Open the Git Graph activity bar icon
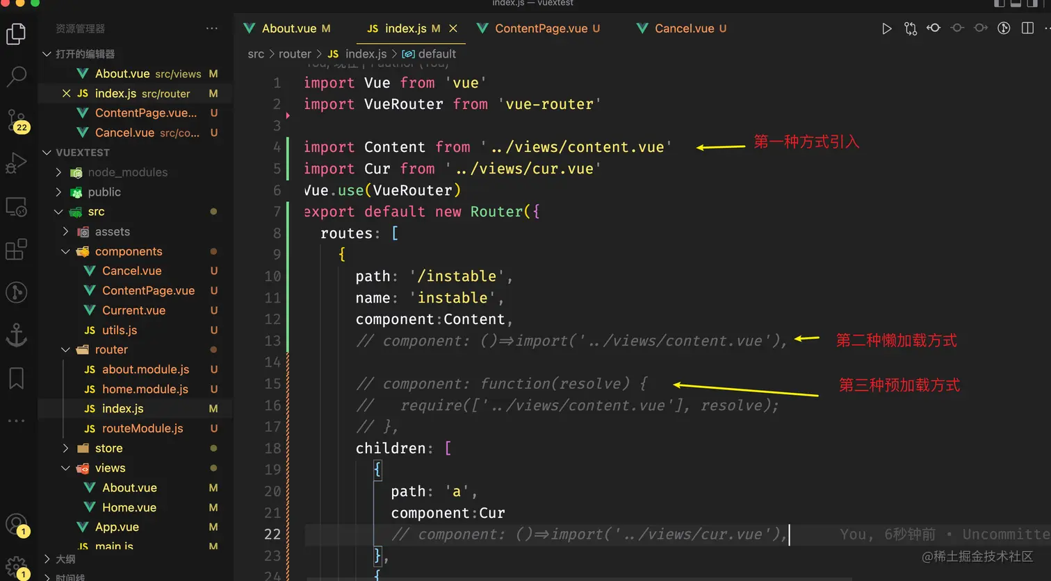This screenshot has height=581, width=1051. coord(16,292)
